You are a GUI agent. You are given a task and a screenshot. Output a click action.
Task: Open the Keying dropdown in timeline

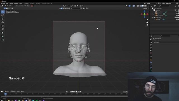click(x=14, y=92)
